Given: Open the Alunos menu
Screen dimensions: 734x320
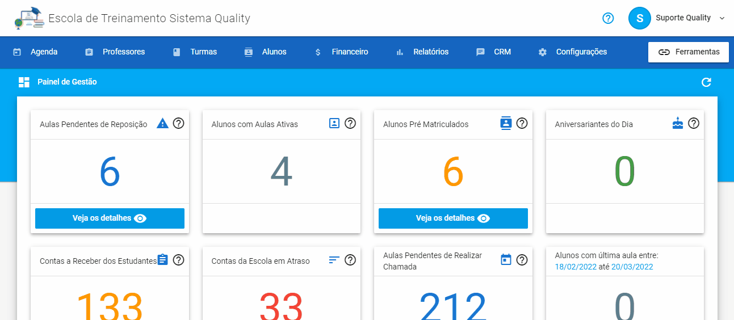Looking at the screenshot, I should tap(266, 52).
